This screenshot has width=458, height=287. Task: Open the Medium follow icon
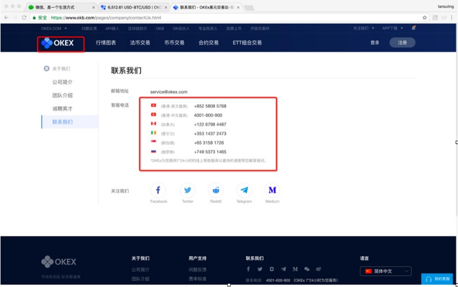click(x=272, y=190)
